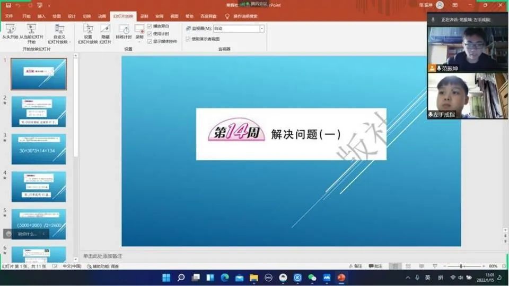Open the 文件 file menu tab
This screenshot has width=509, height=286.
tap(9, 16)
